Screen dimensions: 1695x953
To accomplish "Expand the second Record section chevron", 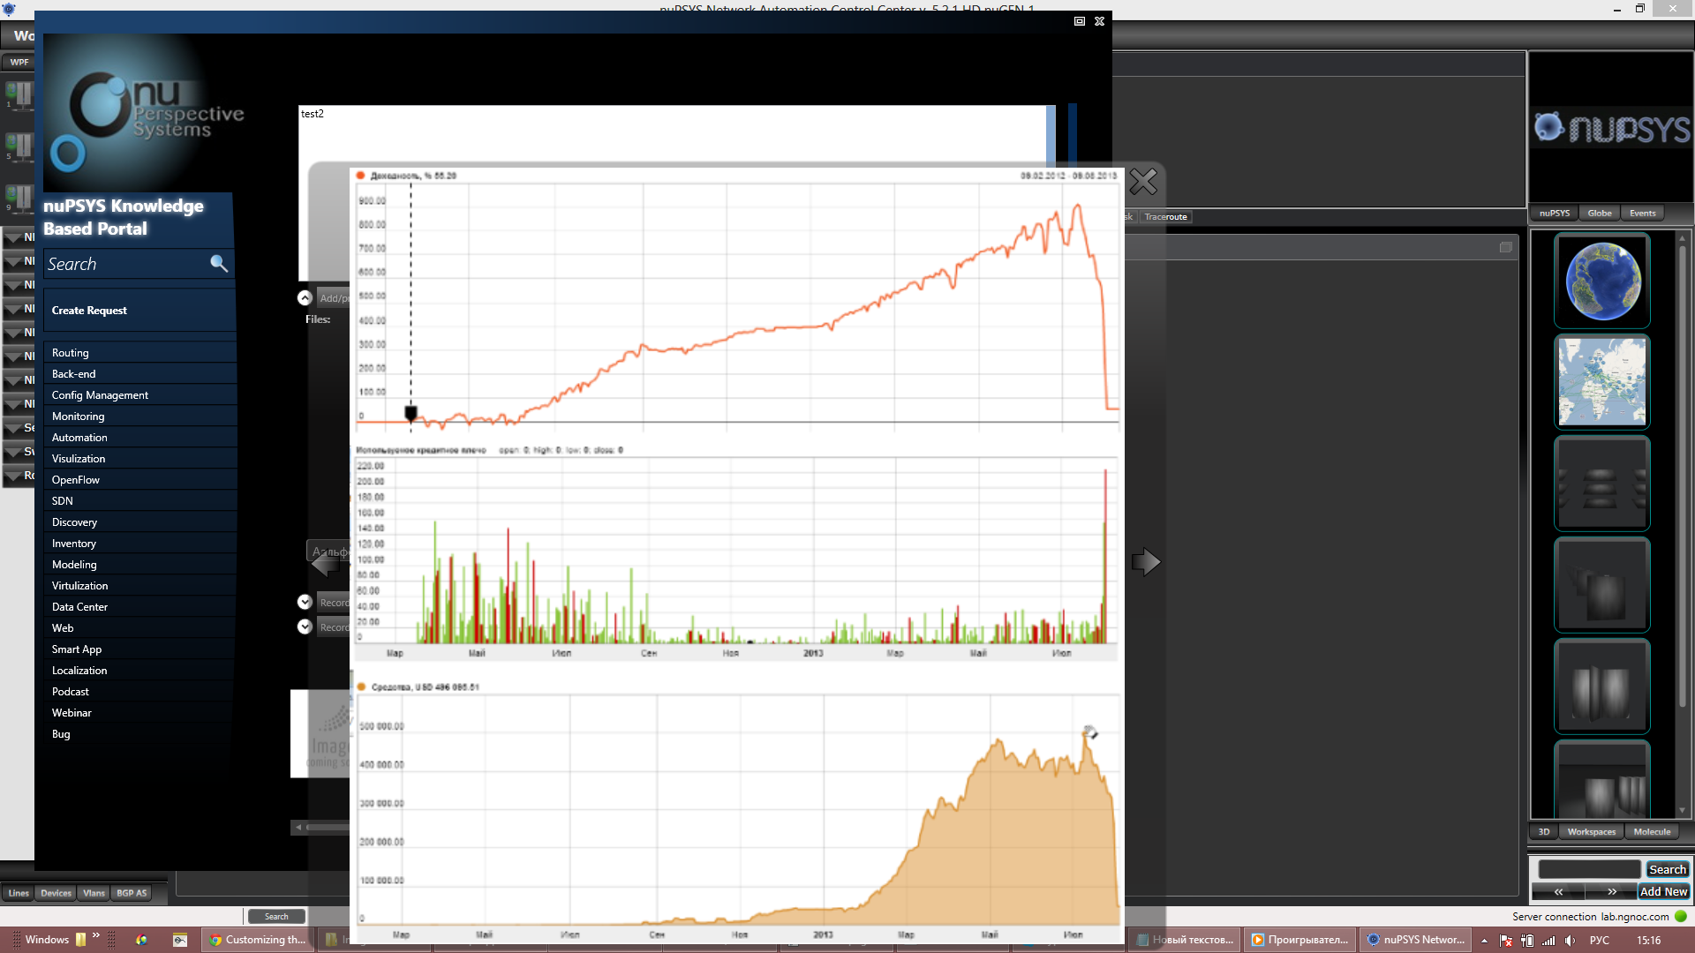I will [x=305, y=627].
